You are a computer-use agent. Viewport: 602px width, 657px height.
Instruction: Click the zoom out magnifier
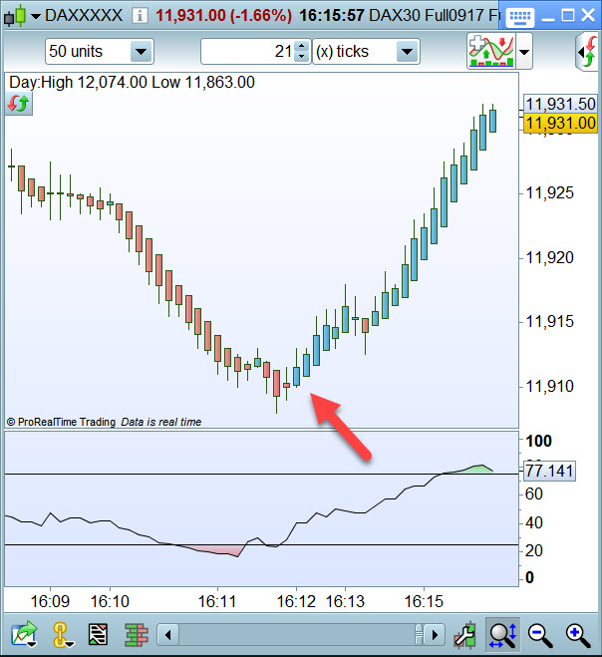(540, 636)
